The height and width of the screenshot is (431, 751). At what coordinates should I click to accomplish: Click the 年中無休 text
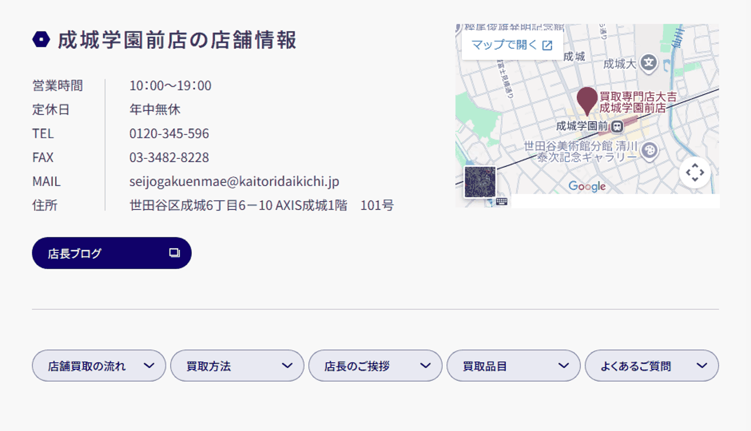pos(155,110)
